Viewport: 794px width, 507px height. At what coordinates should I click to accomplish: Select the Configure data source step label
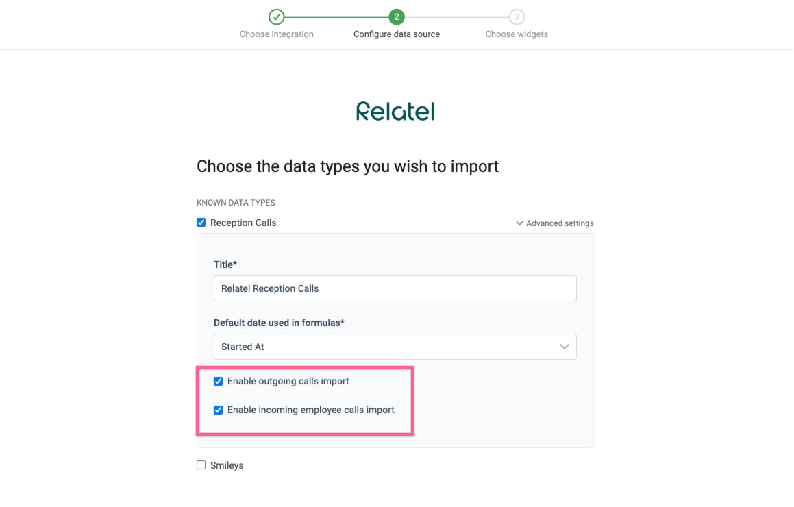tap(397, 34)
